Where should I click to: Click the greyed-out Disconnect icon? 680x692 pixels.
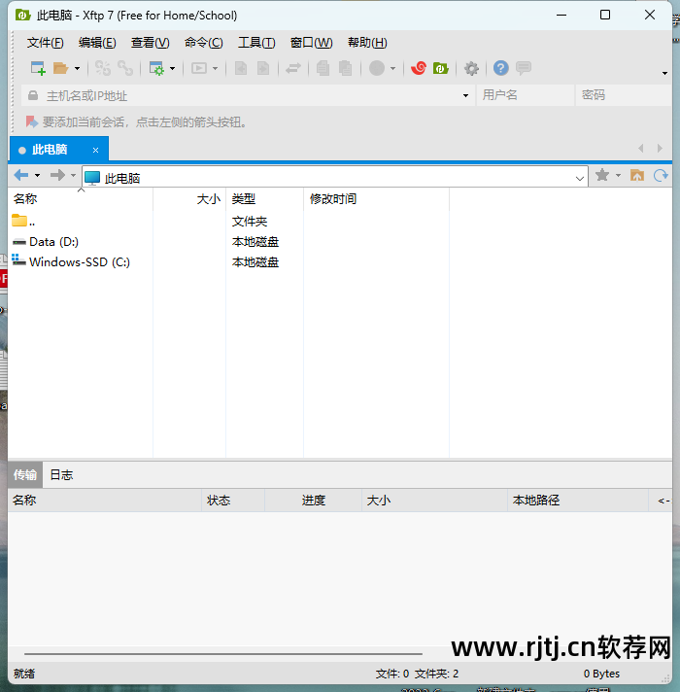(x=103, y=68)
